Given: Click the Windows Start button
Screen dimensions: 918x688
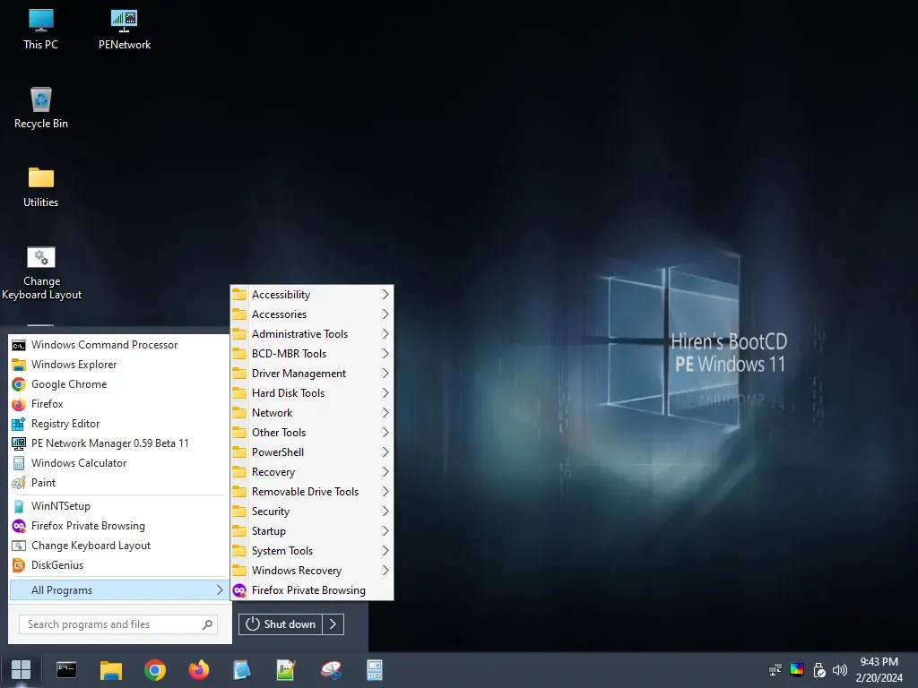Looking at the screenshot, I should [x=22, y=670].
